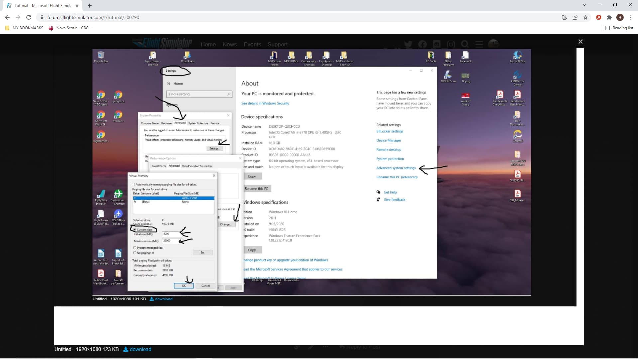
Task: Click the red lightning extension icon
Action: pos(598,17)
